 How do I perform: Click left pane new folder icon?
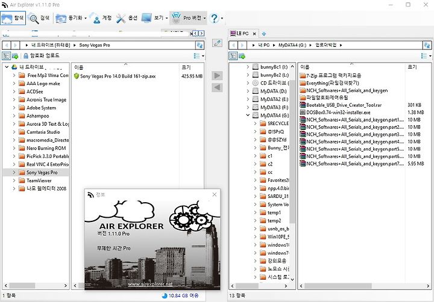[15, 56]
